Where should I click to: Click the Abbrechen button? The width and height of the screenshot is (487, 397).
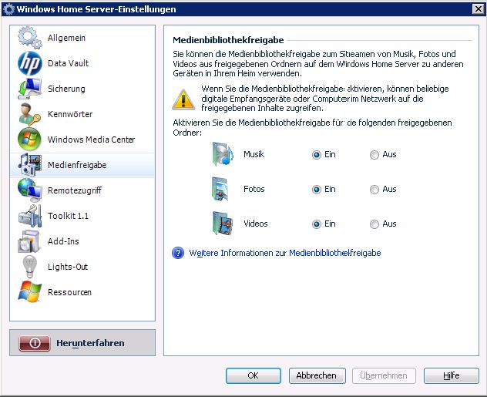(317, 375)
